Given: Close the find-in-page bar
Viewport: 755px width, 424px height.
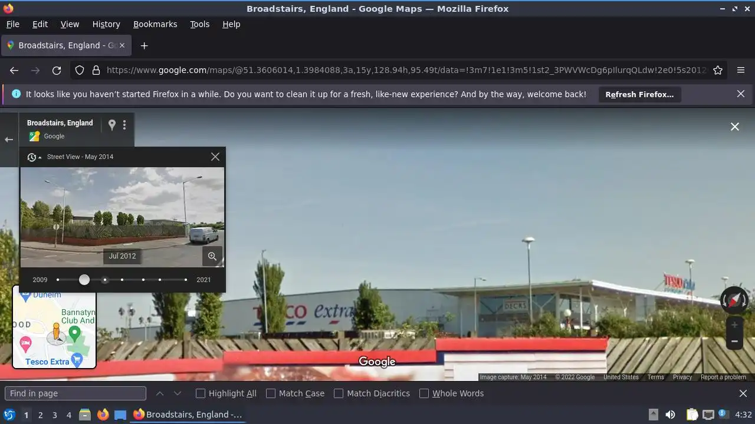Looking at the screenshot, I should tap(743, 393).
